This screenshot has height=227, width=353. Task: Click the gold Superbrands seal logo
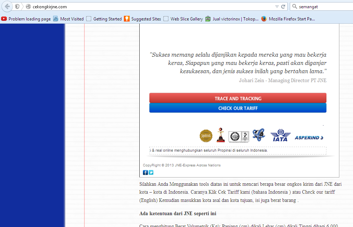coord(206,136)
